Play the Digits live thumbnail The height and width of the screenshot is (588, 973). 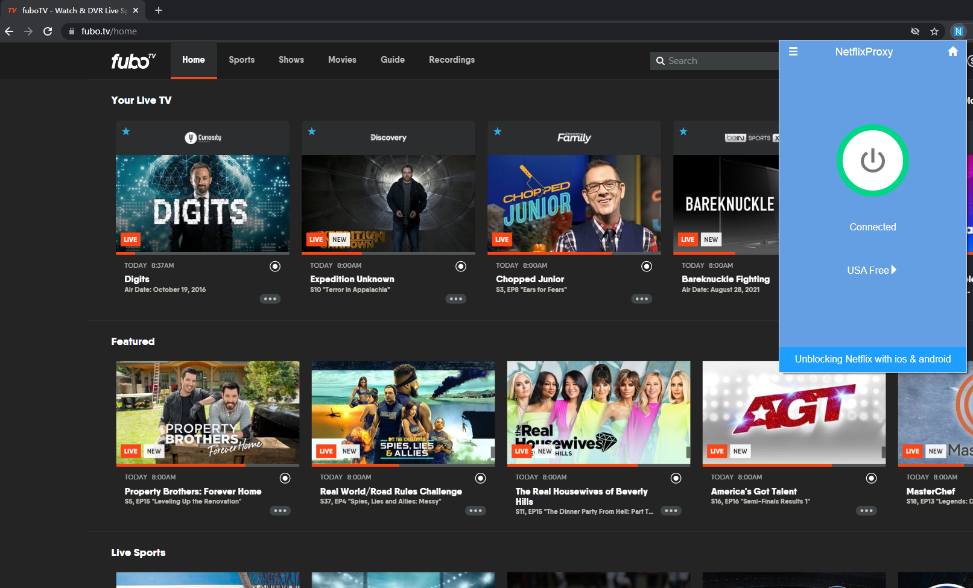pyautogui.click(x=203, y=204)
